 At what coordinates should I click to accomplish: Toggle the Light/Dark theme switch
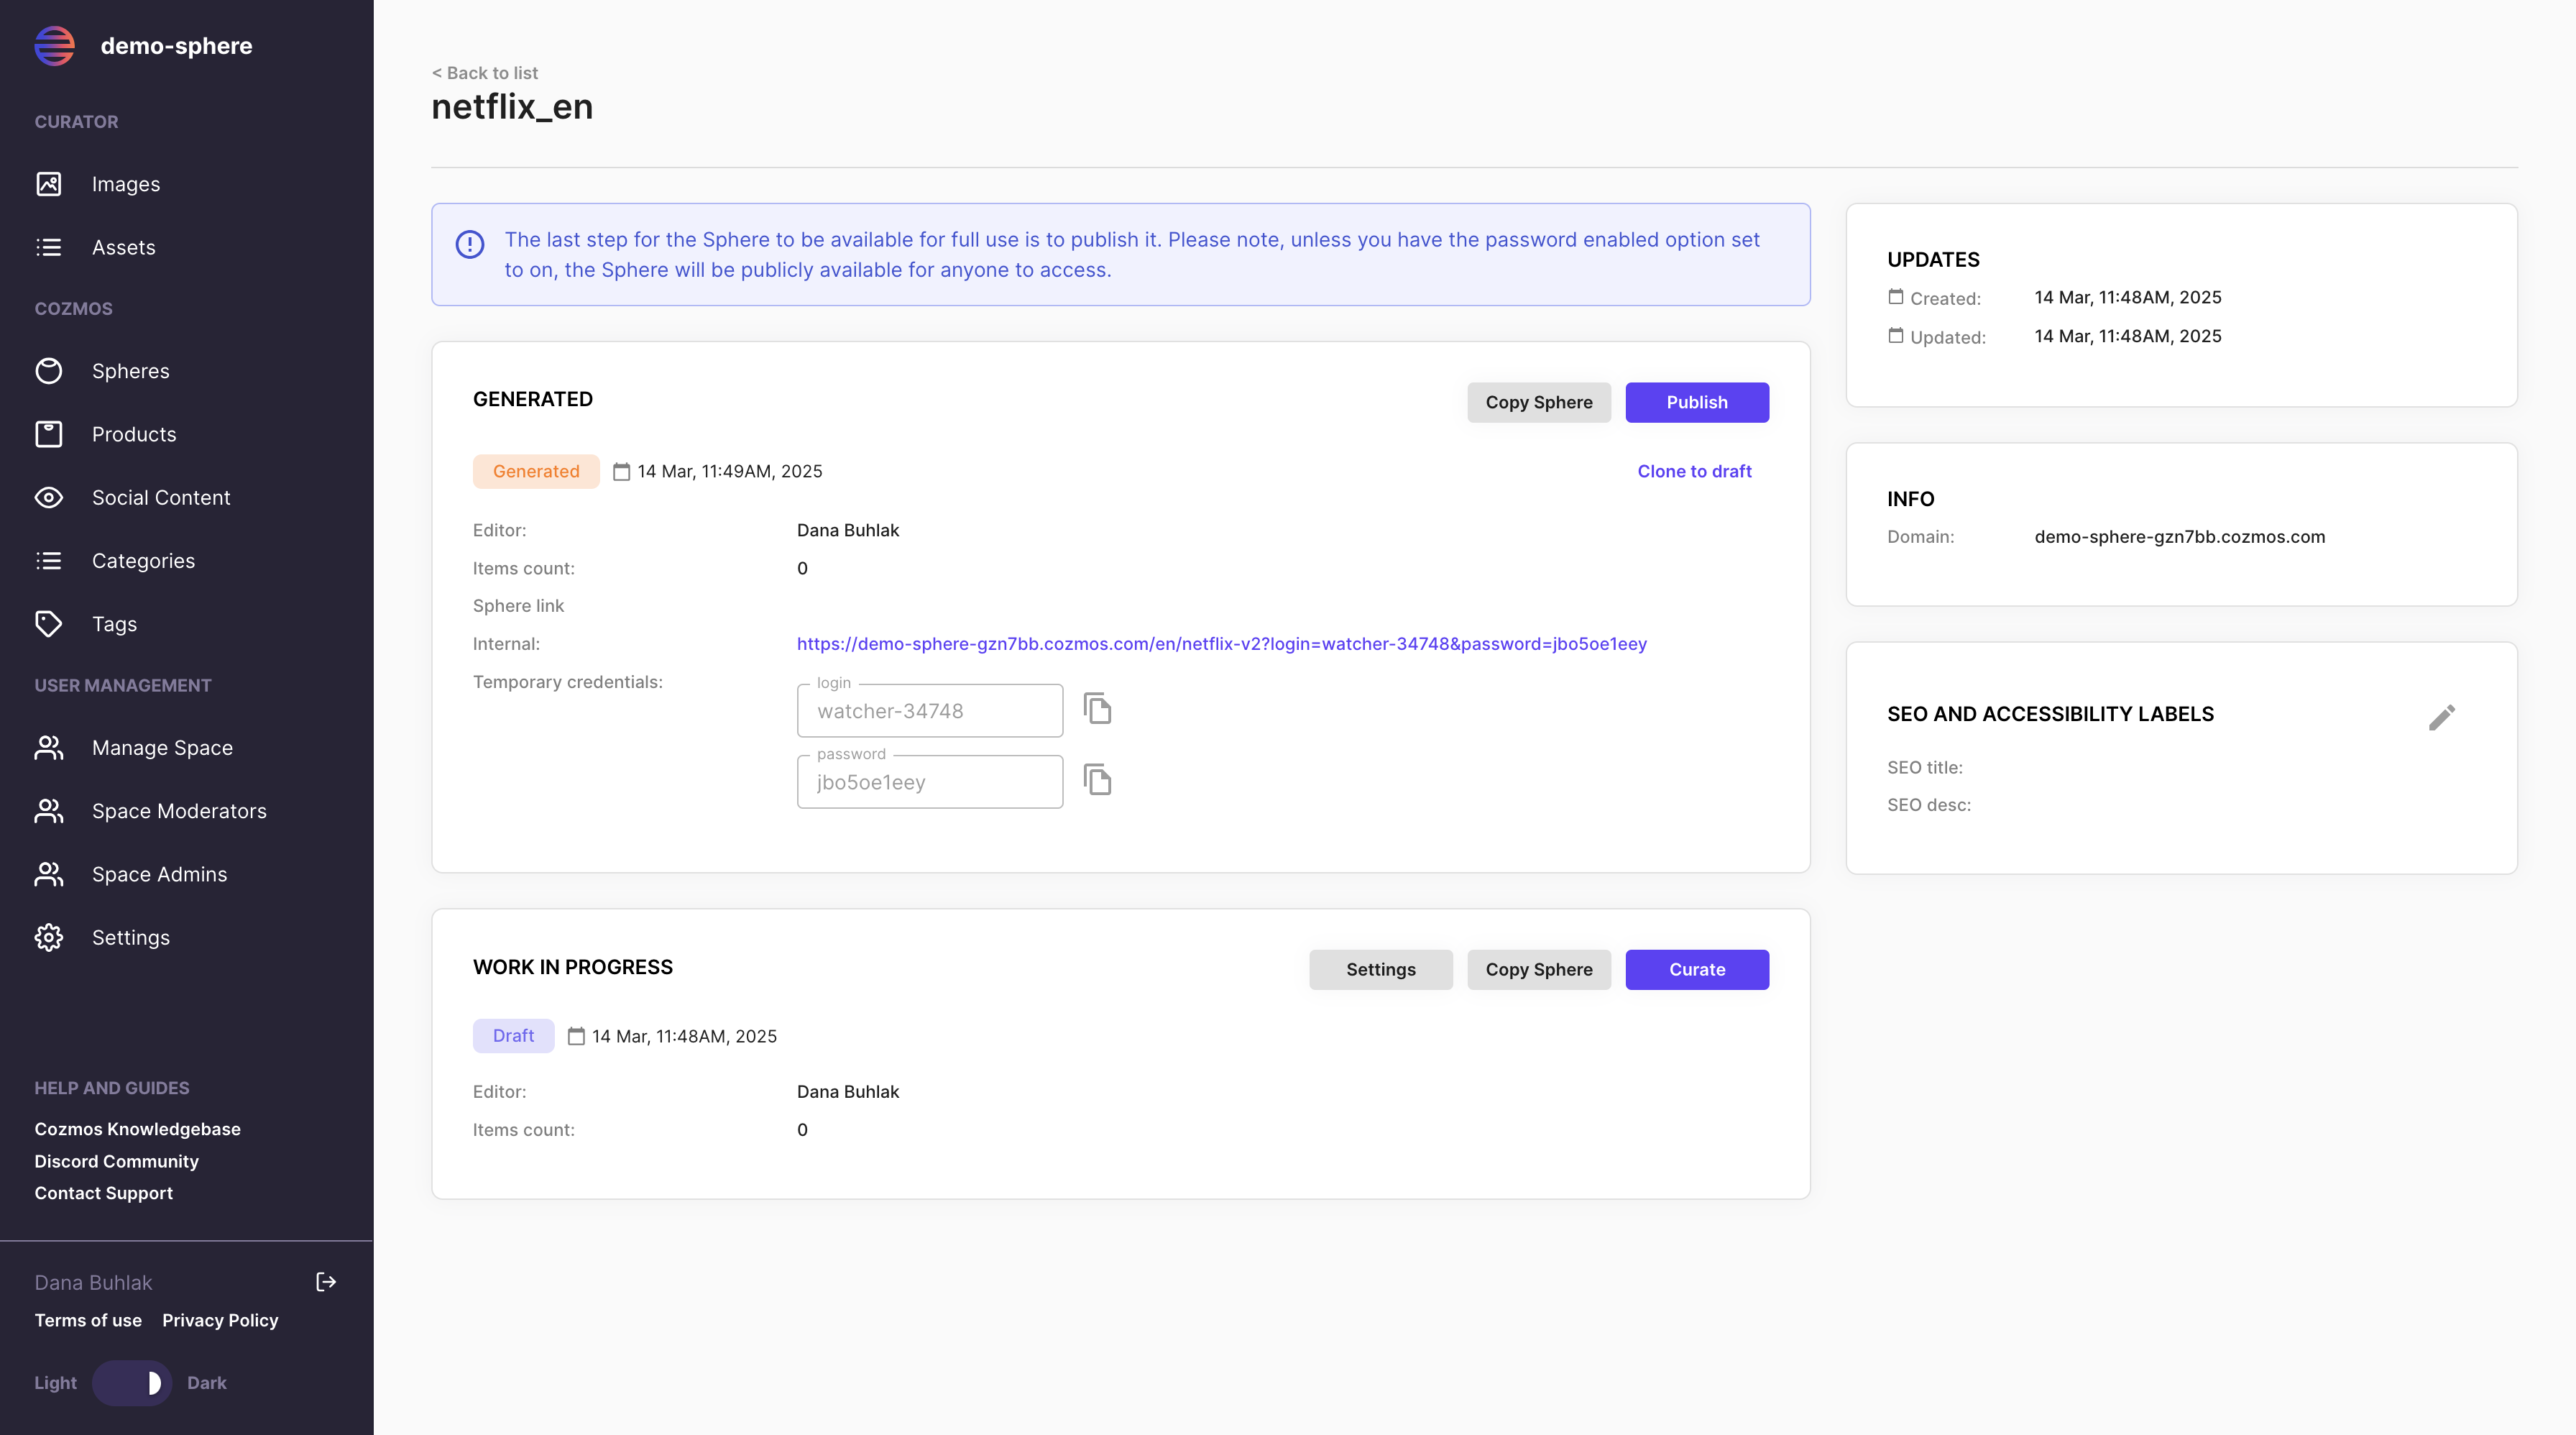click(x=132, y=1383)
